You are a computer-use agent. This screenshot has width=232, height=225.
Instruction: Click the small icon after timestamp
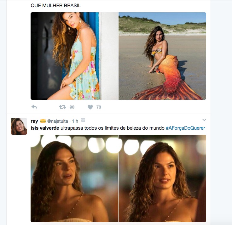point(83,120)
